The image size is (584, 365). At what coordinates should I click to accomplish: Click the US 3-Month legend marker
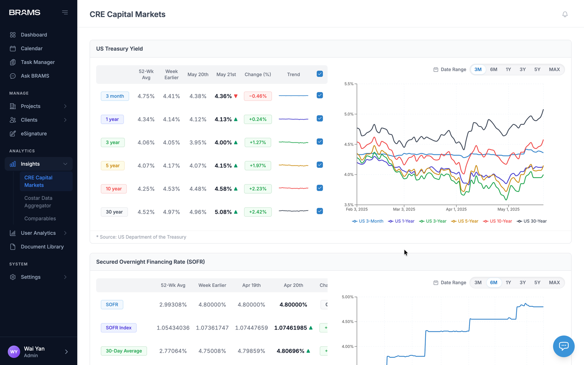click(x=354, y=221)
